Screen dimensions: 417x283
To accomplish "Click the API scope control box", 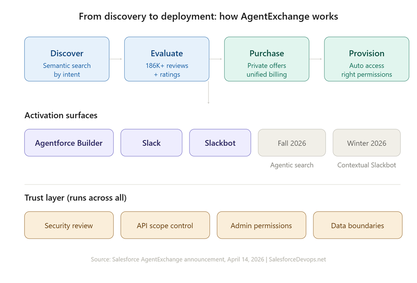I will 165,225.
